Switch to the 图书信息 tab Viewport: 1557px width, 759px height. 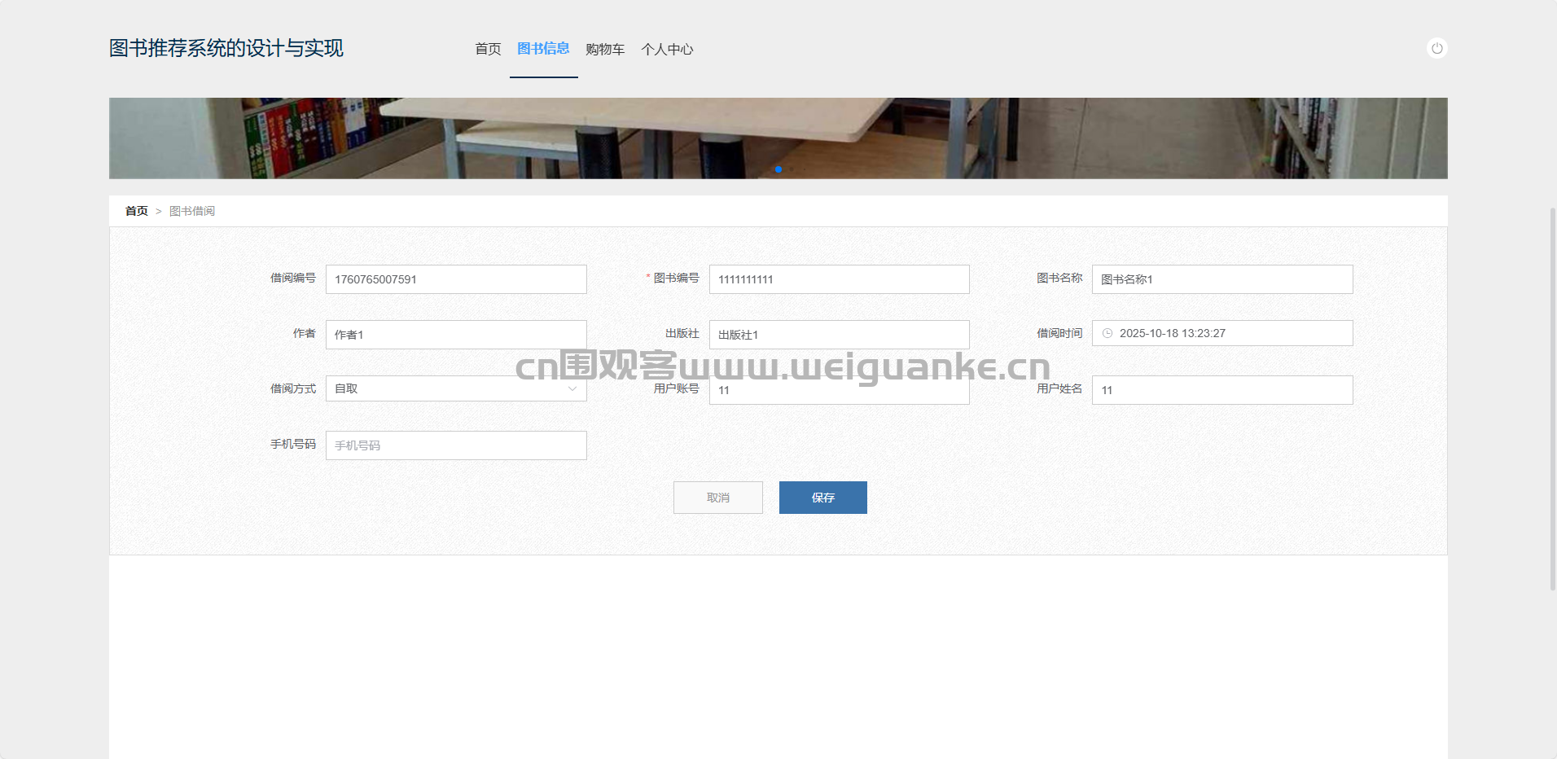pyautogui.click(x=543, y=49)
